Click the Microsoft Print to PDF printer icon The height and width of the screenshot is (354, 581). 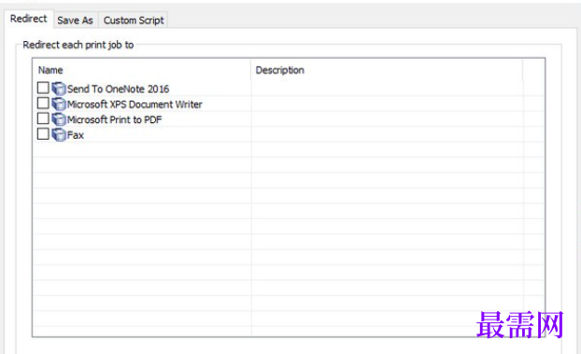(x=59, y=119)
